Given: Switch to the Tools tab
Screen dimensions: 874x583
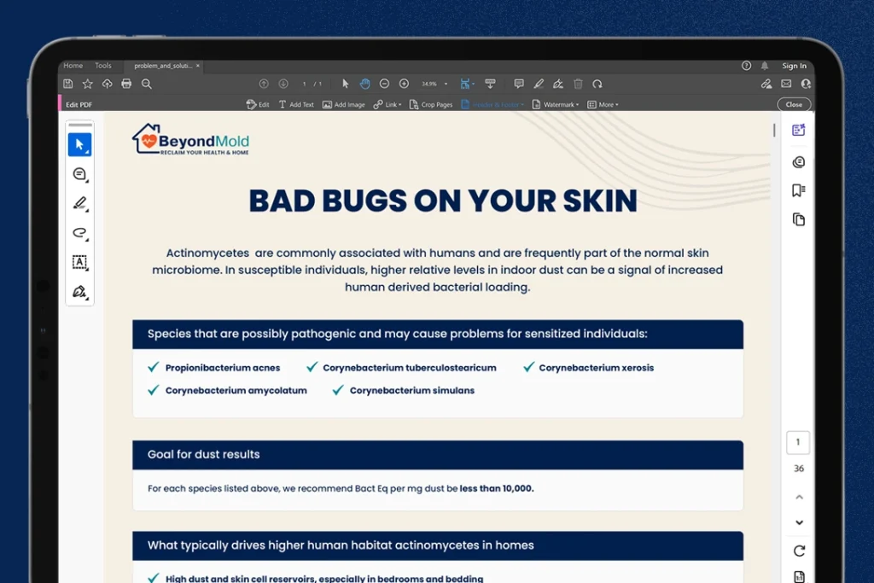Looking at the screenshot, I should (103, 66).
